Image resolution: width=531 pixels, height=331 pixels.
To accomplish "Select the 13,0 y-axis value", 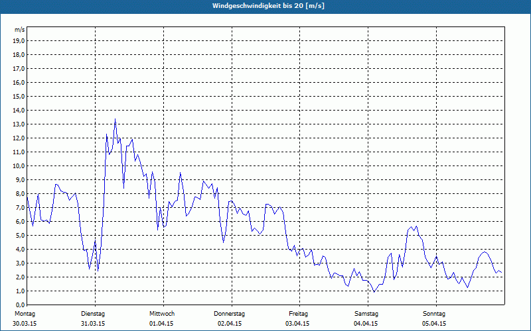I will tap(20, 124).
